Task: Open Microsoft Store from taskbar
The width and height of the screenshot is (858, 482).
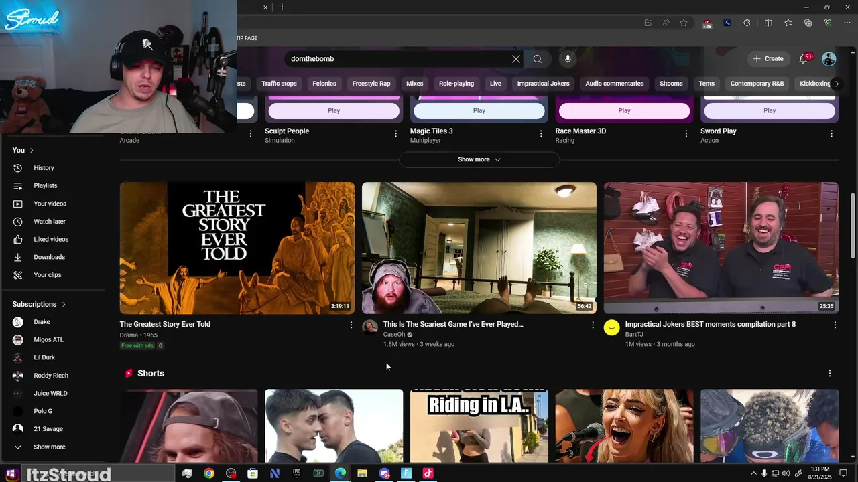Action: pyautogui.click(x=253, y=473)
